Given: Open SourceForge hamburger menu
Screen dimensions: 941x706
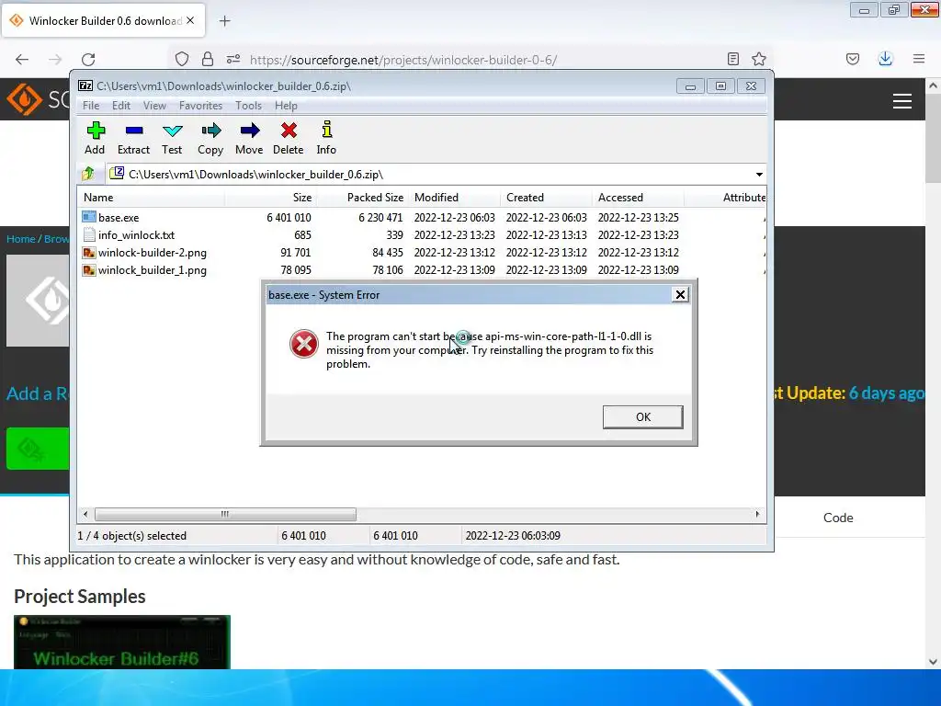Looking at the screenshot, I should tap(902, 101).
